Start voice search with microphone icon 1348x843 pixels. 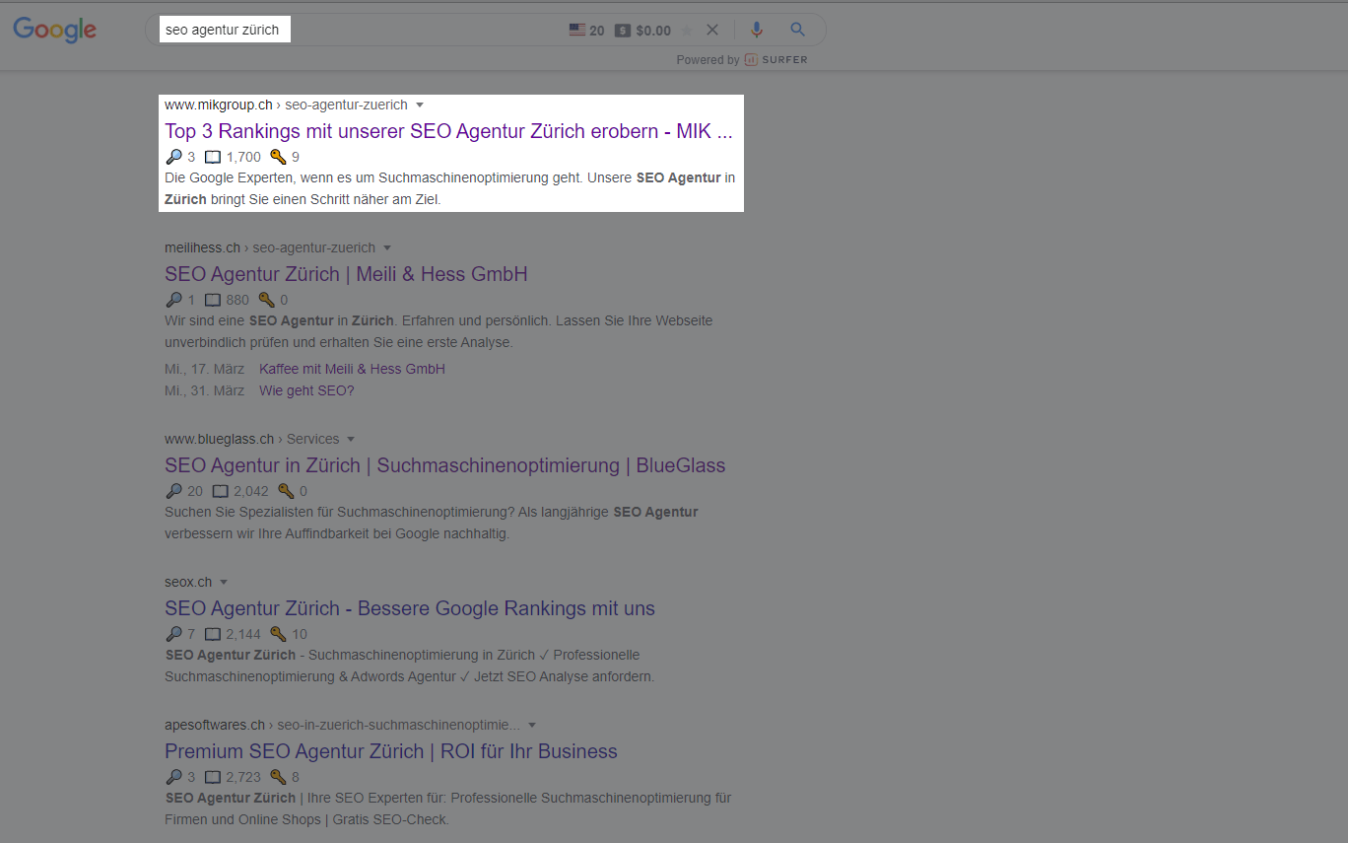click(x=757, y=30)
